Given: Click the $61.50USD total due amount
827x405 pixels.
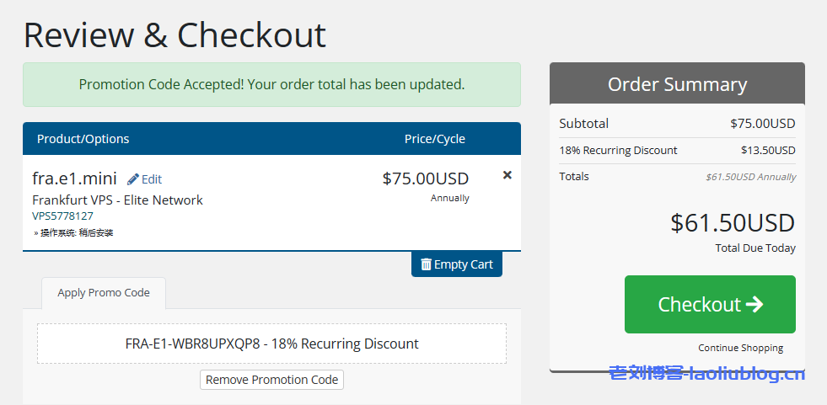Looking at the screenshot, I should 733,223.
